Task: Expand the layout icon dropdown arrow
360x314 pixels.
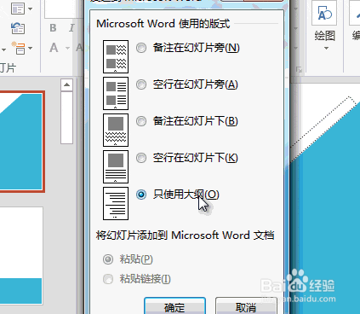Action: [30, 9]
